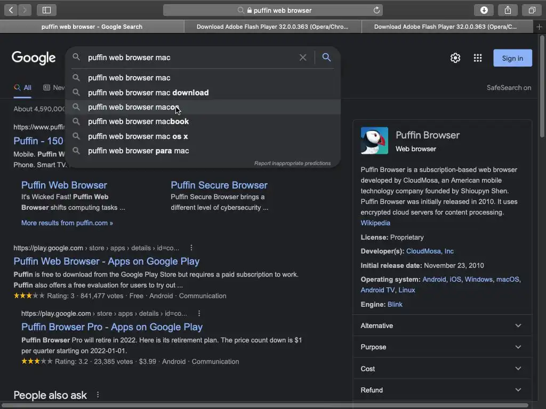Go back with Safari's back arrow

pyautogui.click(x=11, y=10)
